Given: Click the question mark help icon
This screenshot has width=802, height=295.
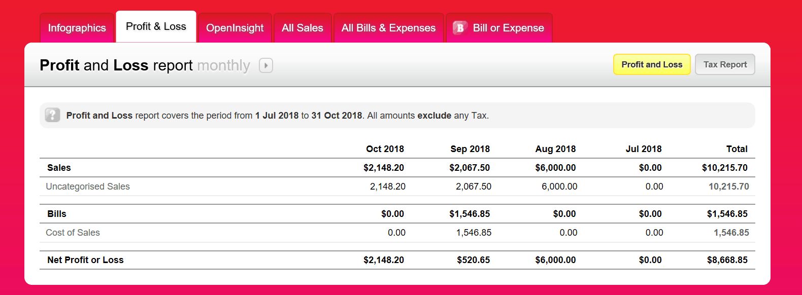Looking at the screenshot, I should click(52, 115).
